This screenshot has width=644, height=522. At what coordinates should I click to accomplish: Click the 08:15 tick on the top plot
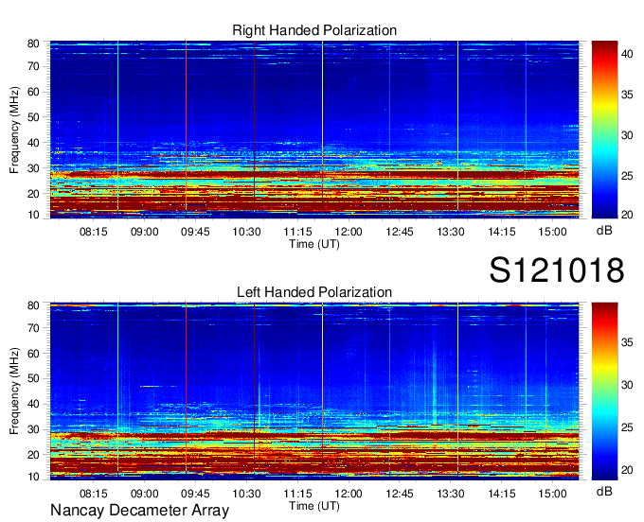[x=93, y=232]
